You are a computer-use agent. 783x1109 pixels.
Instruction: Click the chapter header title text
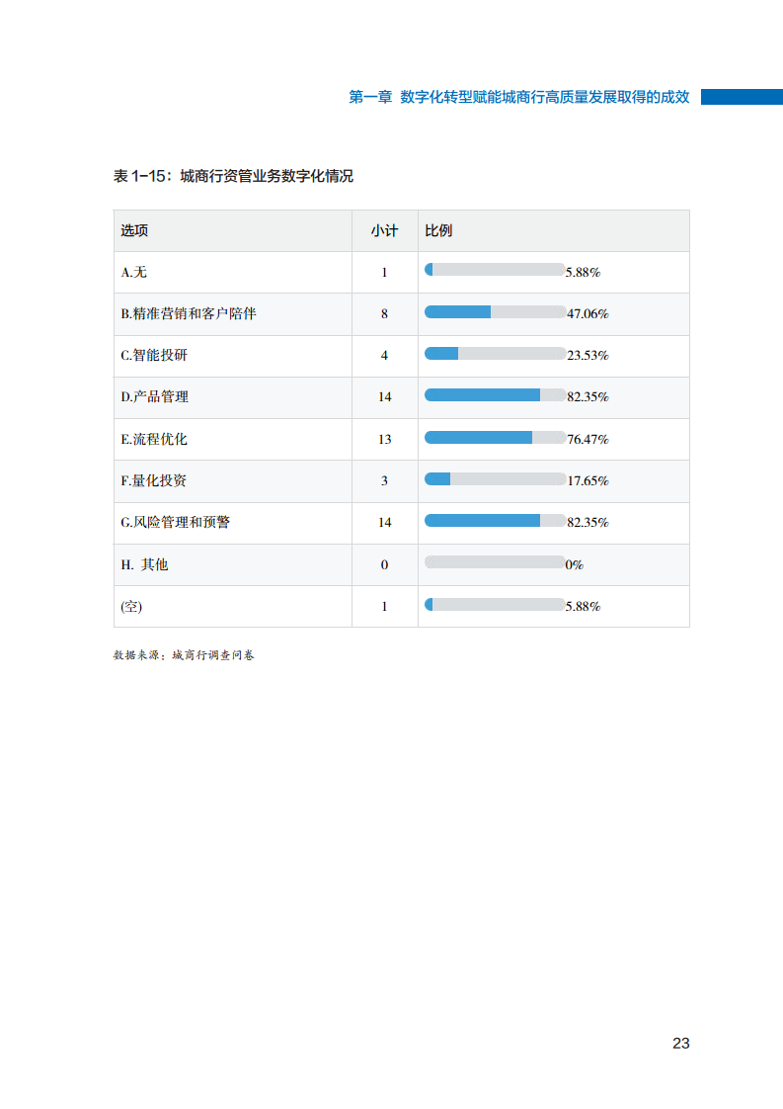(518, 97)
